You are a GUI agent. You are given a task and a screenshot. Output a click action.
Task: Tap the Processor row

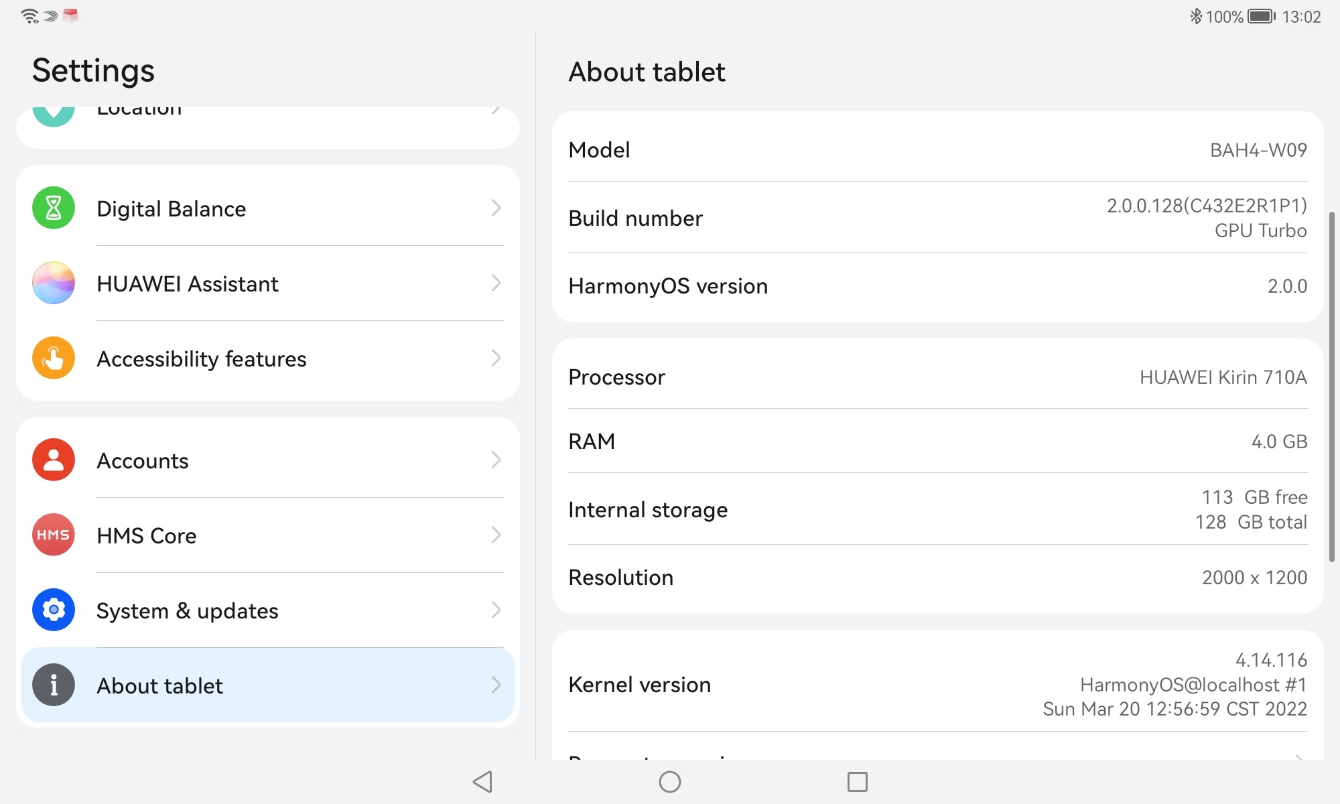[x=938, y=377]
